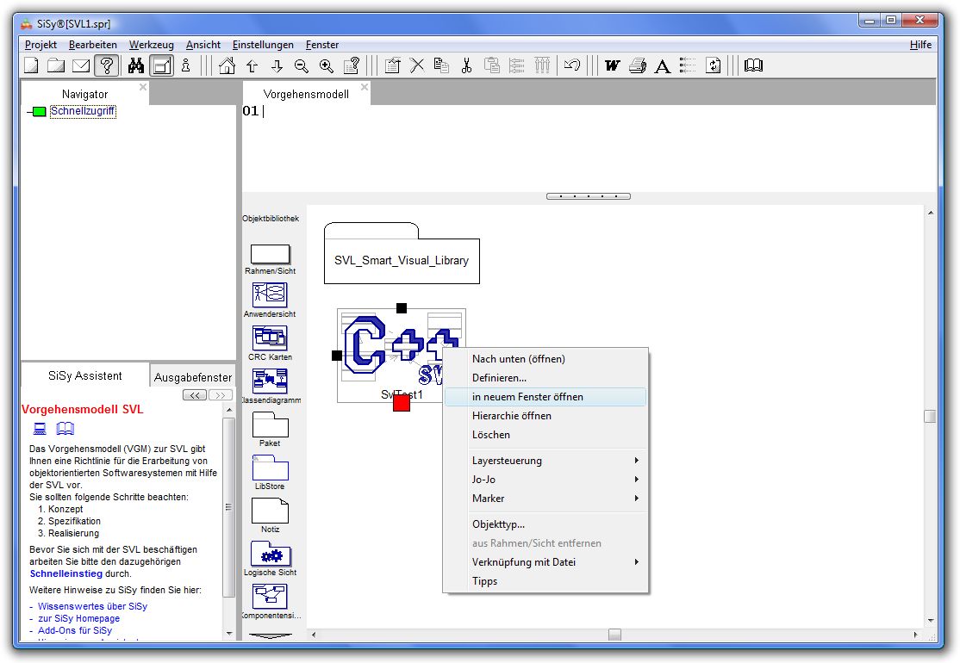Toggle the question mark help mode button
960x663 pixels.
106,65
